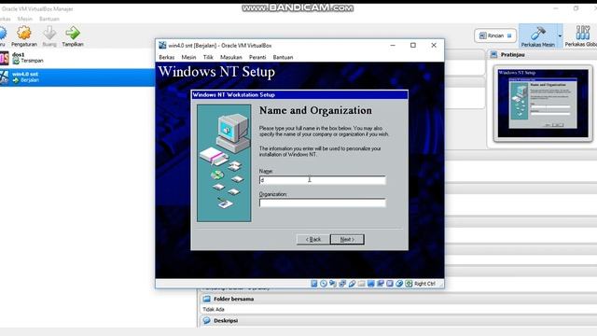Open the Bantuan menu in VM window
The width and height of the screenshot is (597, 336).
(283, 57)
